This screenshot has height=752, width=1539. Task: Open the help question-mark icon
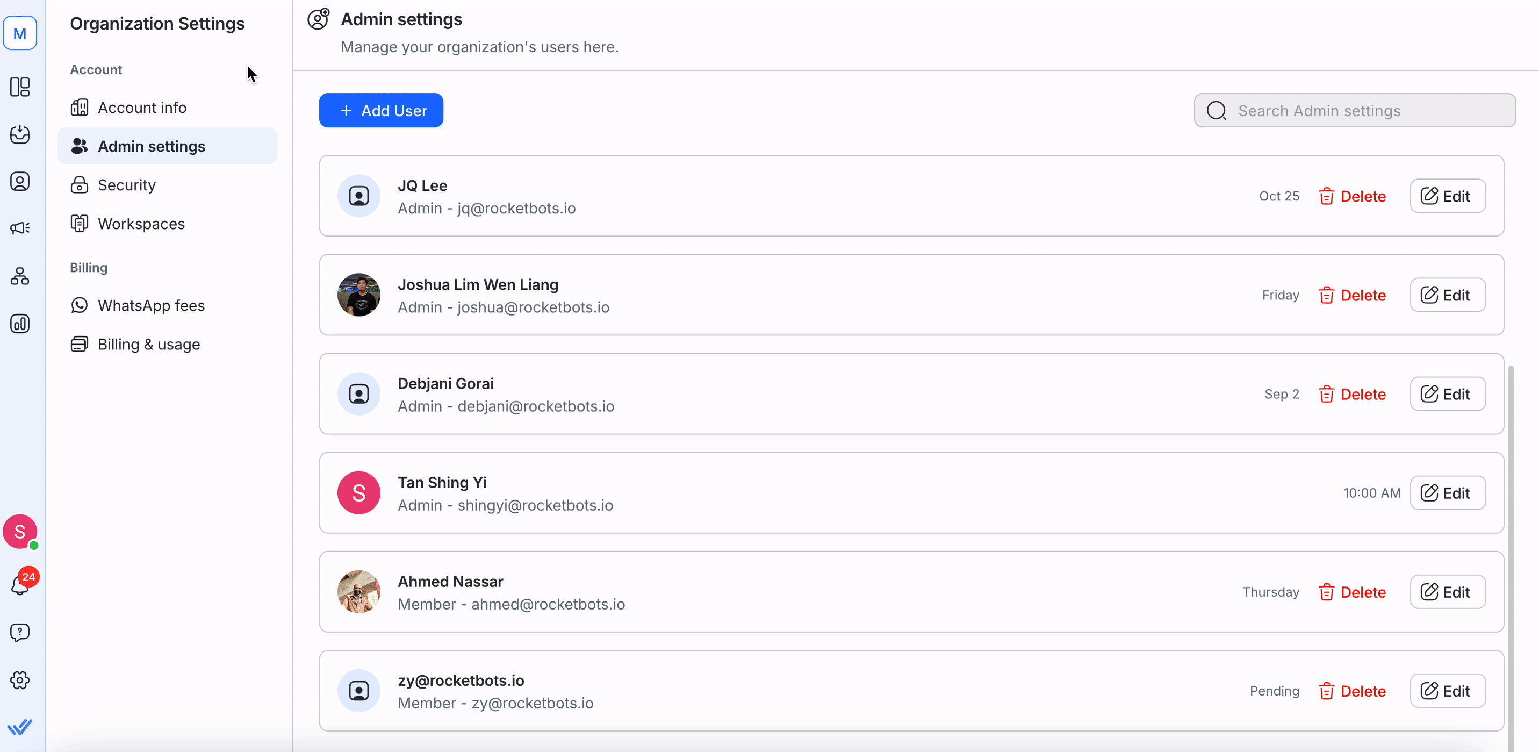20,633
